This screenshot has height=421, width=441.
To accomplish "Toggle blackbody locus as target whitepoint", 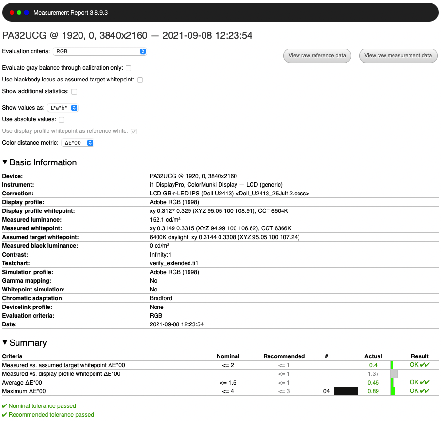I will click(x=140, y=80).
